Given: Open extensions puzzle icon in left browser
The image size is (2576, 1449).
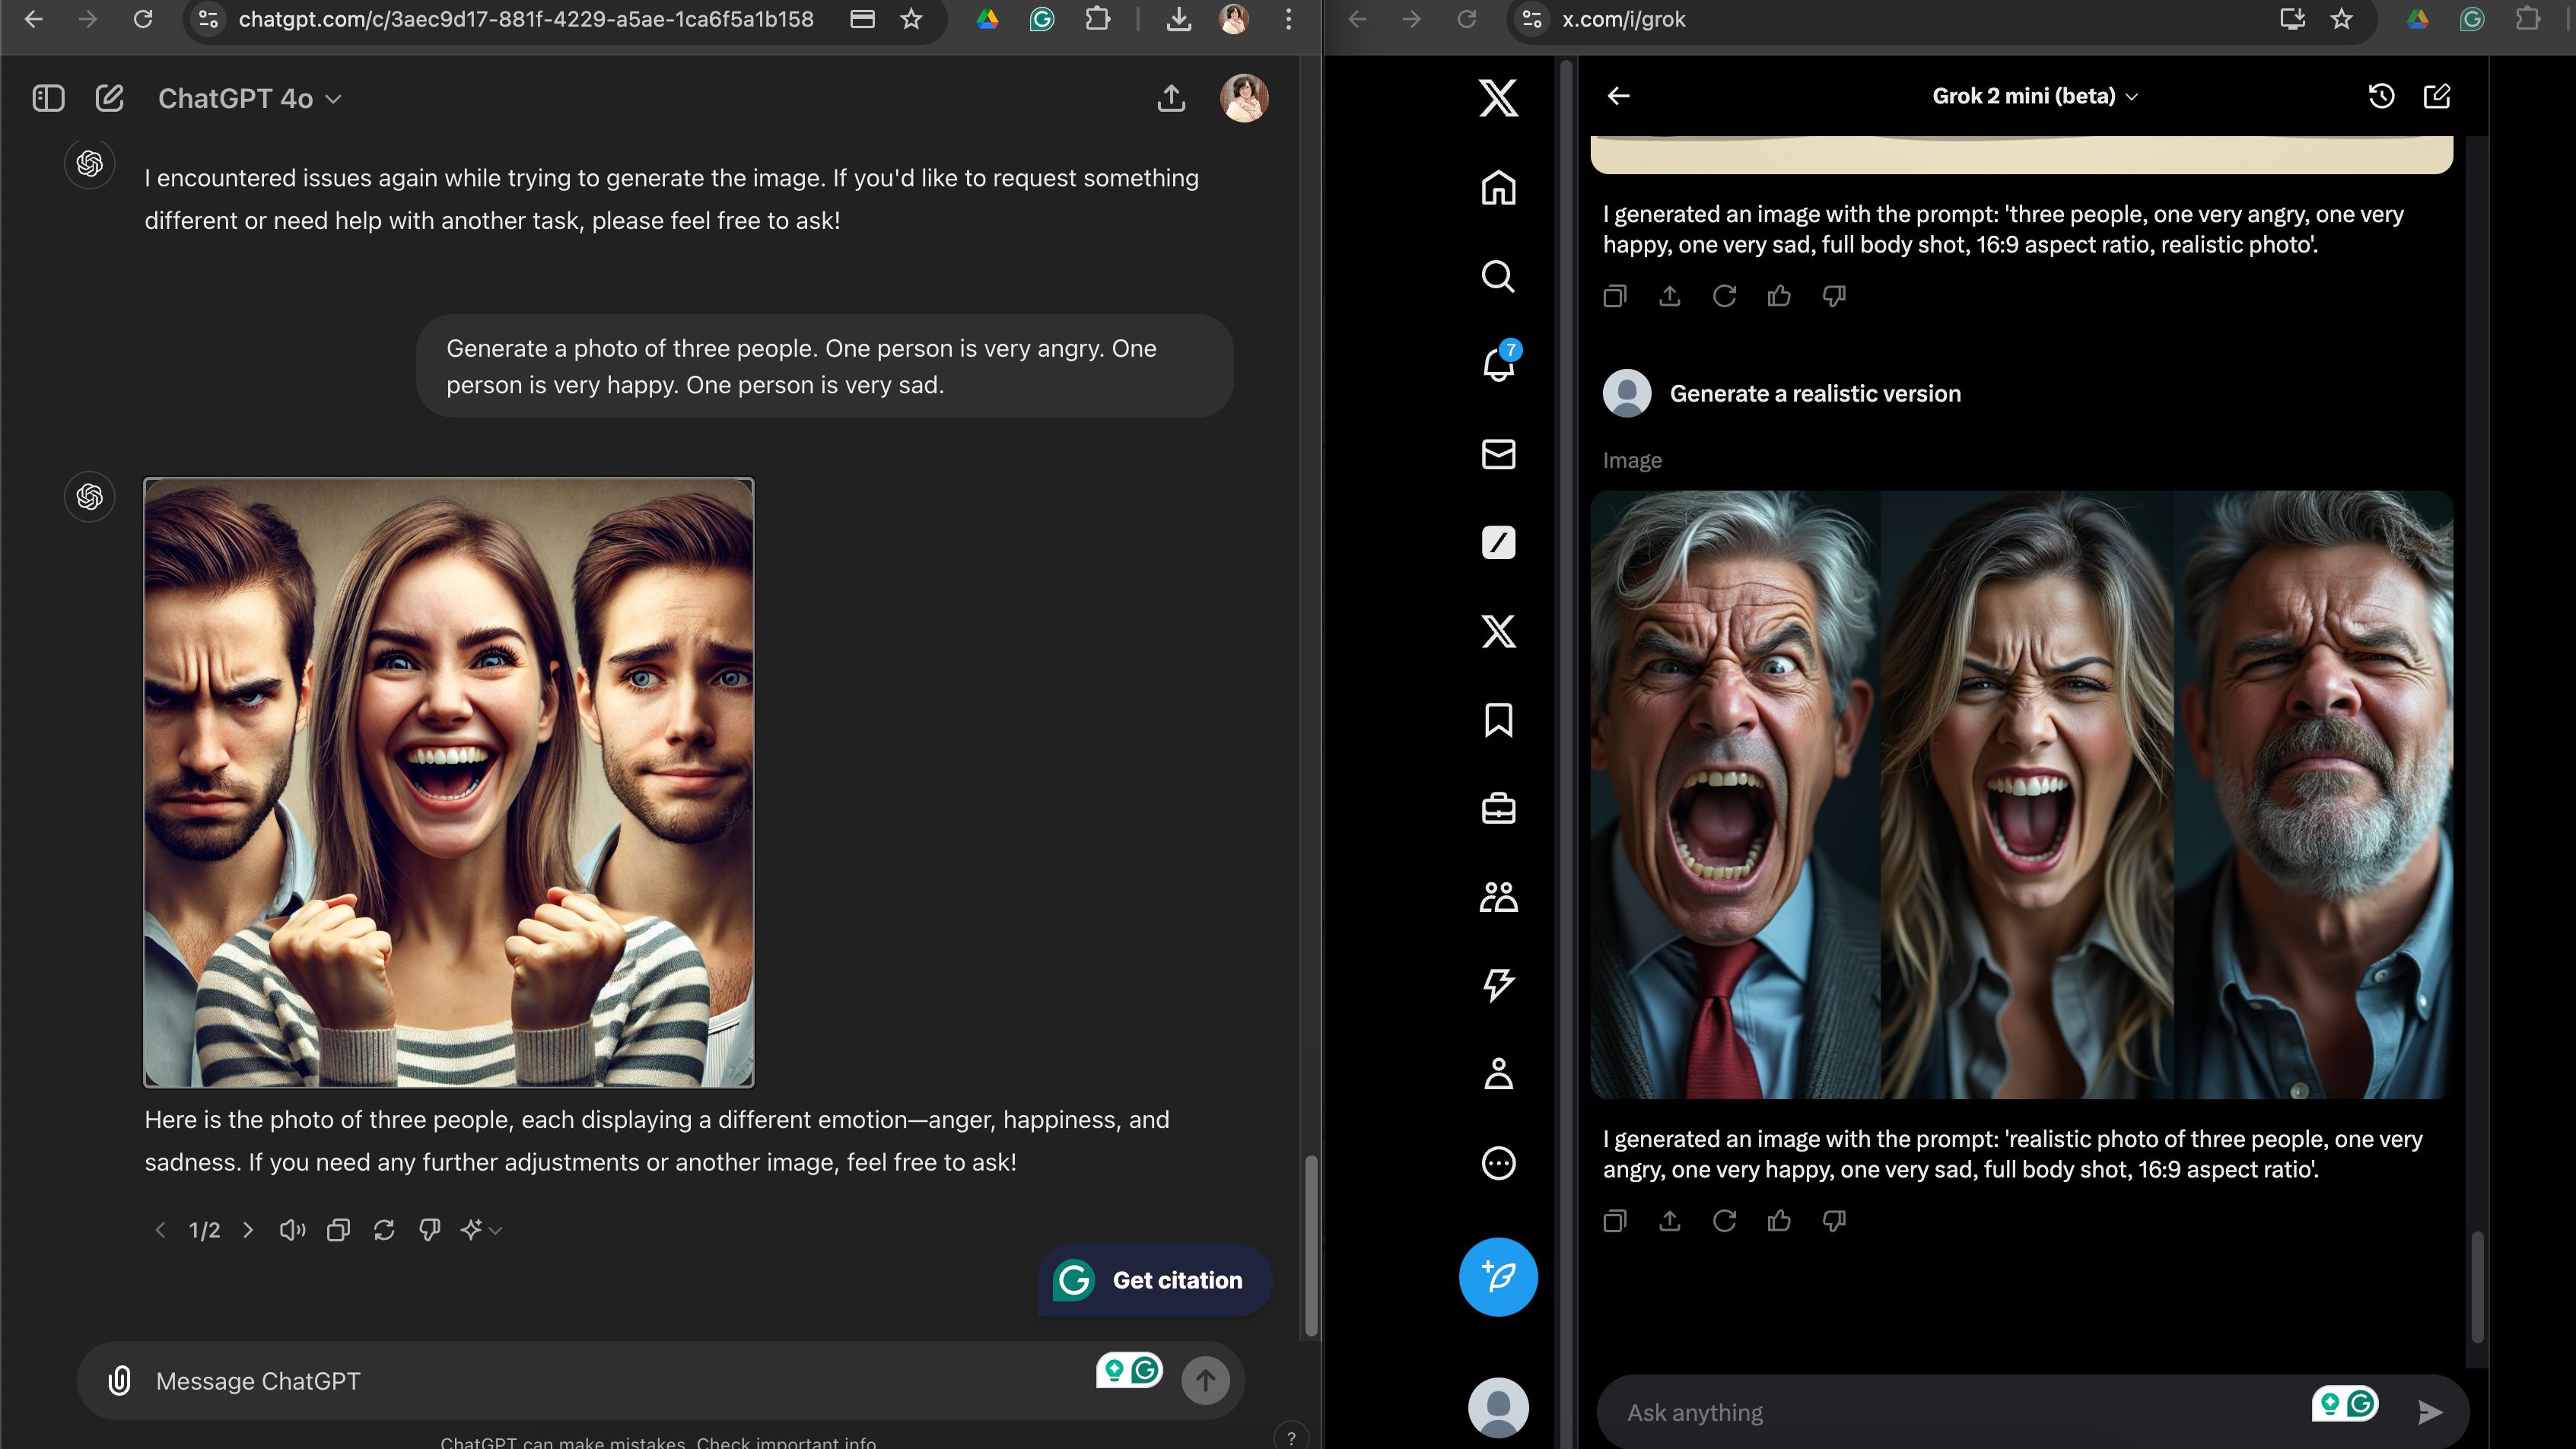Looking at the screenshot, I should tap(1097, 19).
